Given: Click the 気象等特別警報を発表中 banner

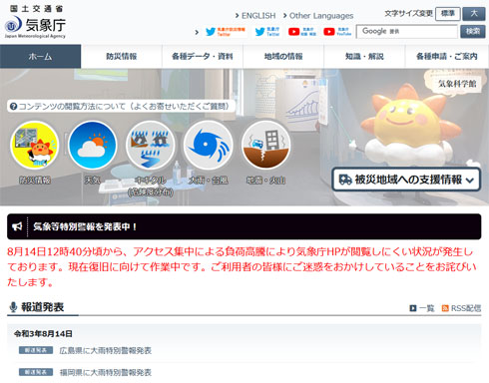Looking at the screenshot, I should (244, 226).
